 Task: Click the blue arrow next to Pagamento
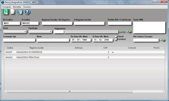pos(124,32)
